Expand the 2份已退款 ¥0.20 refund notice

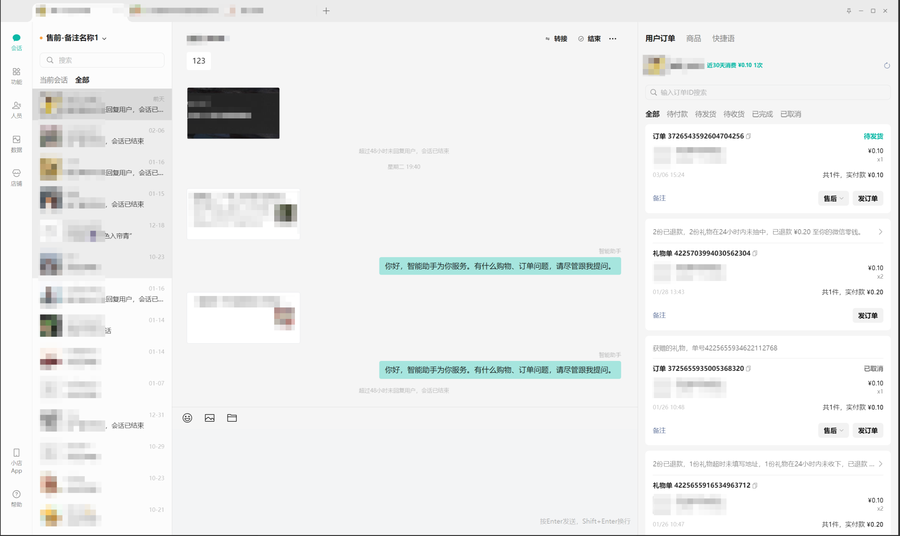click(768, 232)
